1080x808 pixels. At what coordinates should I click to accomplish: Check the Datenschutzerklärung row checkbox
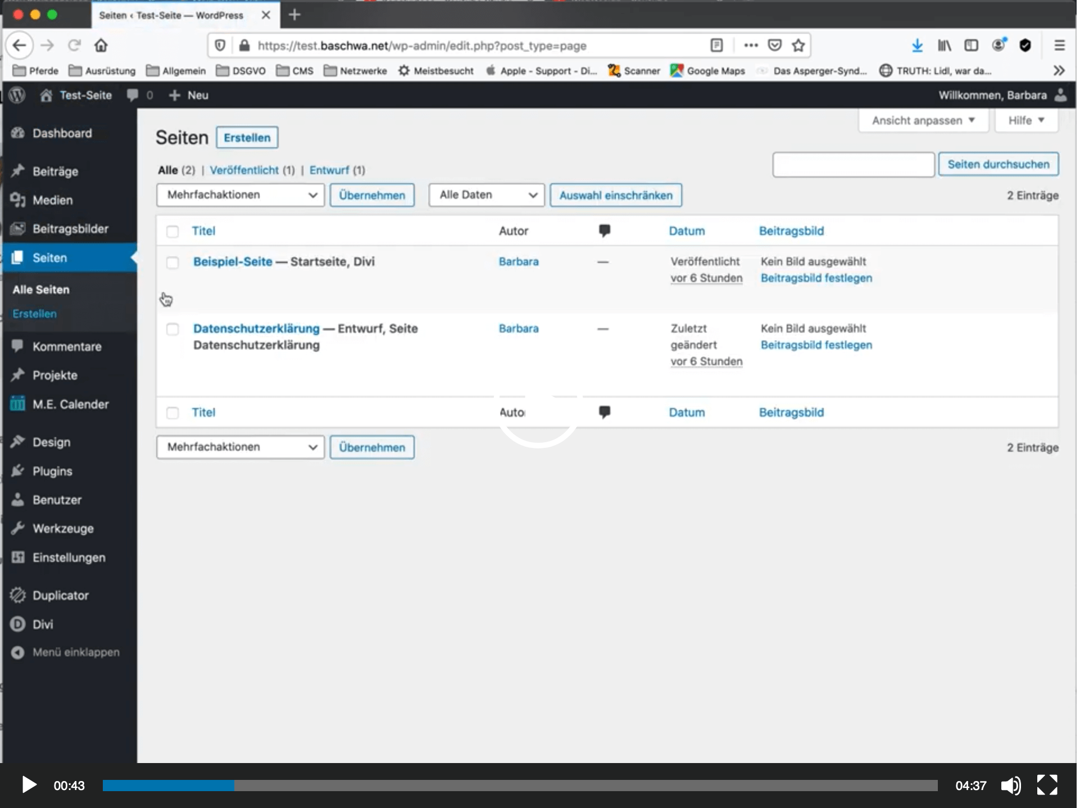[173, 329]
